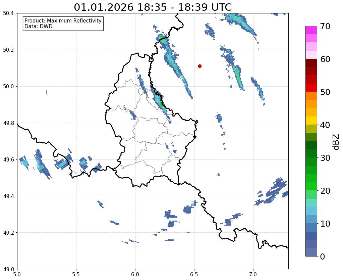The image size is (343, 280).
Task: Select the Product: Maximum Reflectivity label
Action: pos(63,20)
